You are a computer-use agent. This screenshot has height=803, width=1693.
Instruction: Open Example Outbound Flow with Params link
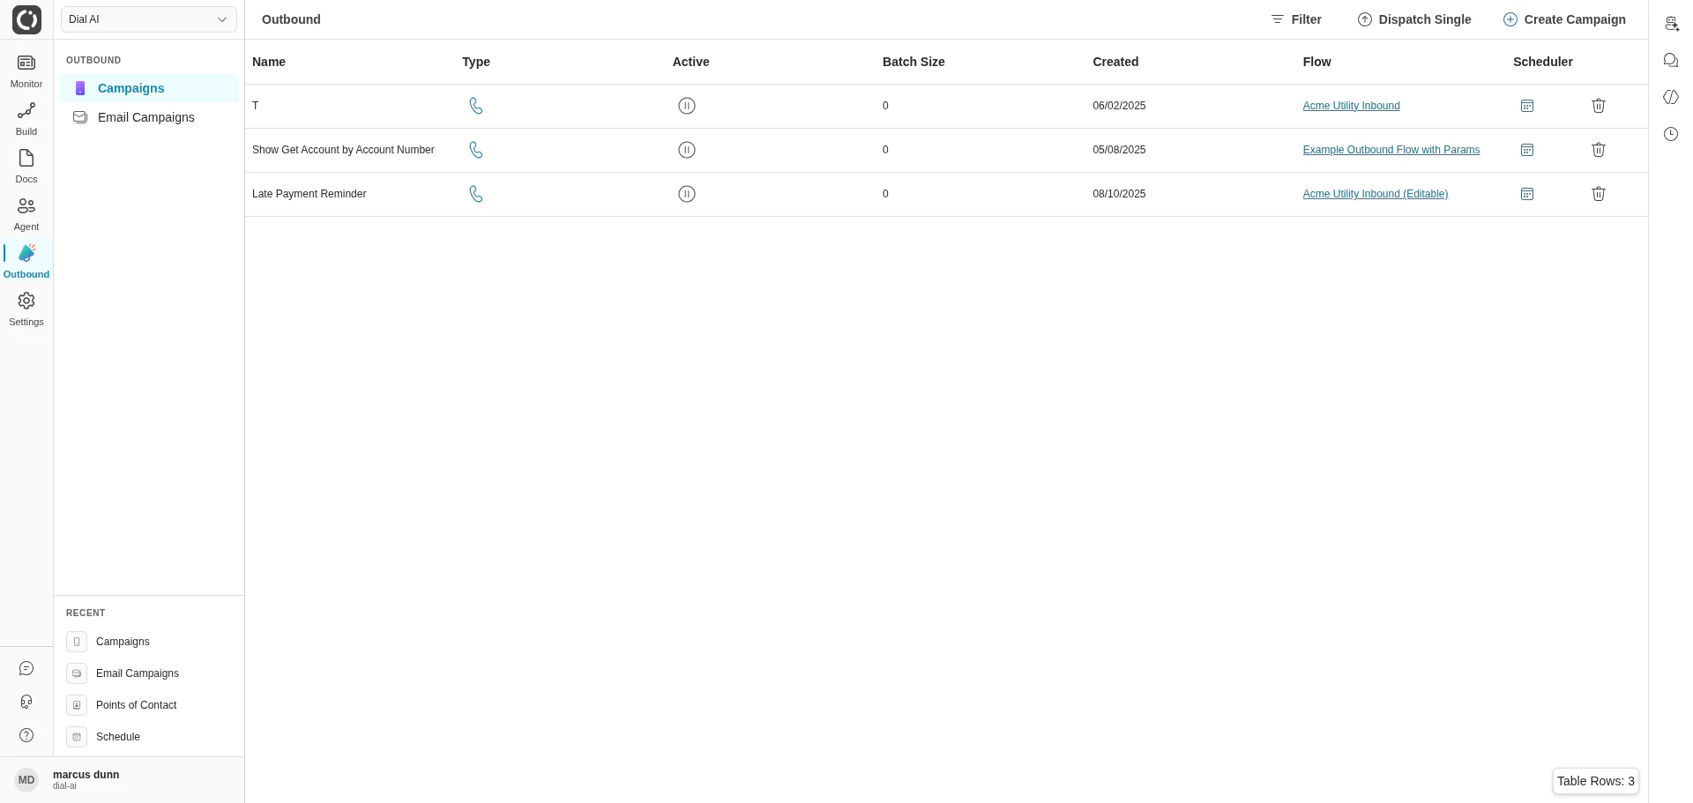[x=1391, y=150]
